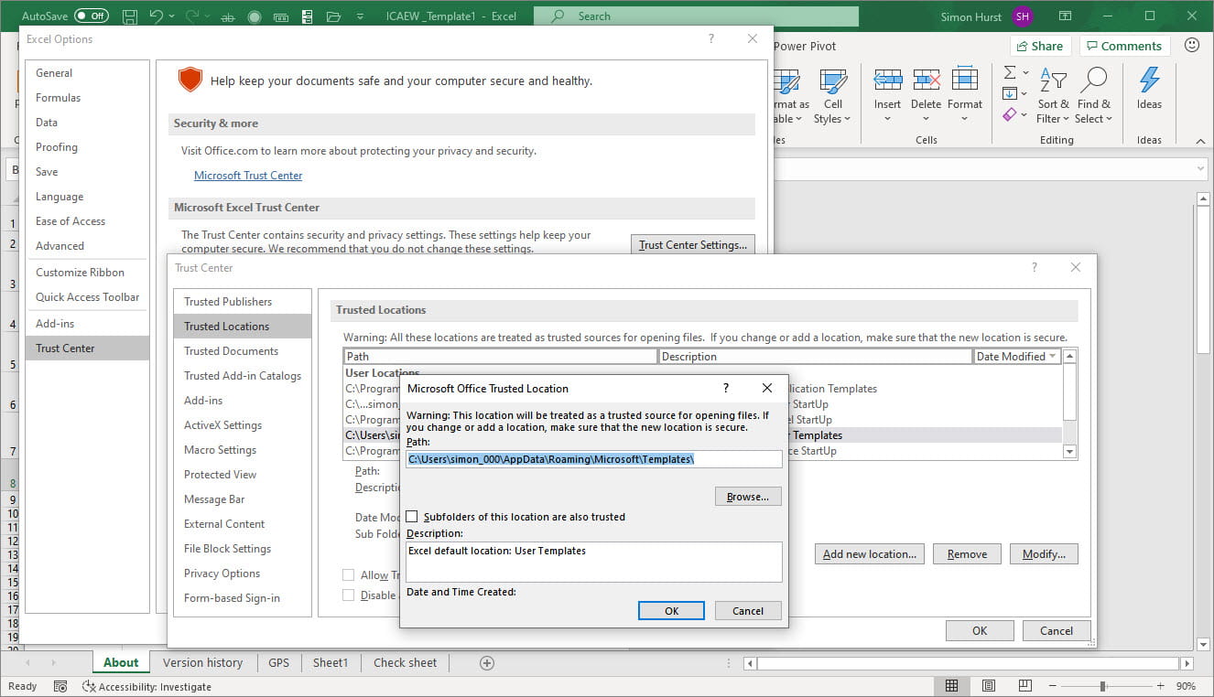Click the Browse... button

point(747,497)
